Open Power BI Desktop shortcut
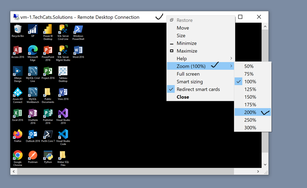Screen dimensions: 307x188 [48, 32]
